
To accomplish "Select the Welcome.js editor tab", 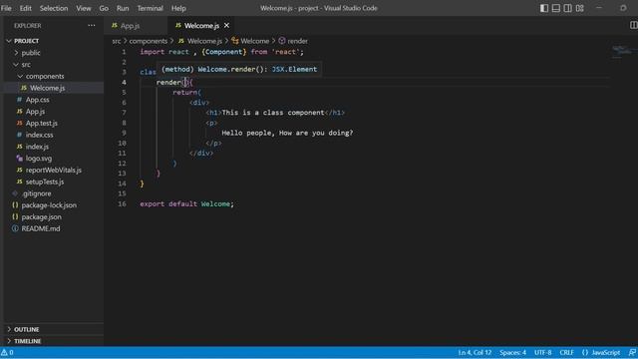I will pos(201,26).
